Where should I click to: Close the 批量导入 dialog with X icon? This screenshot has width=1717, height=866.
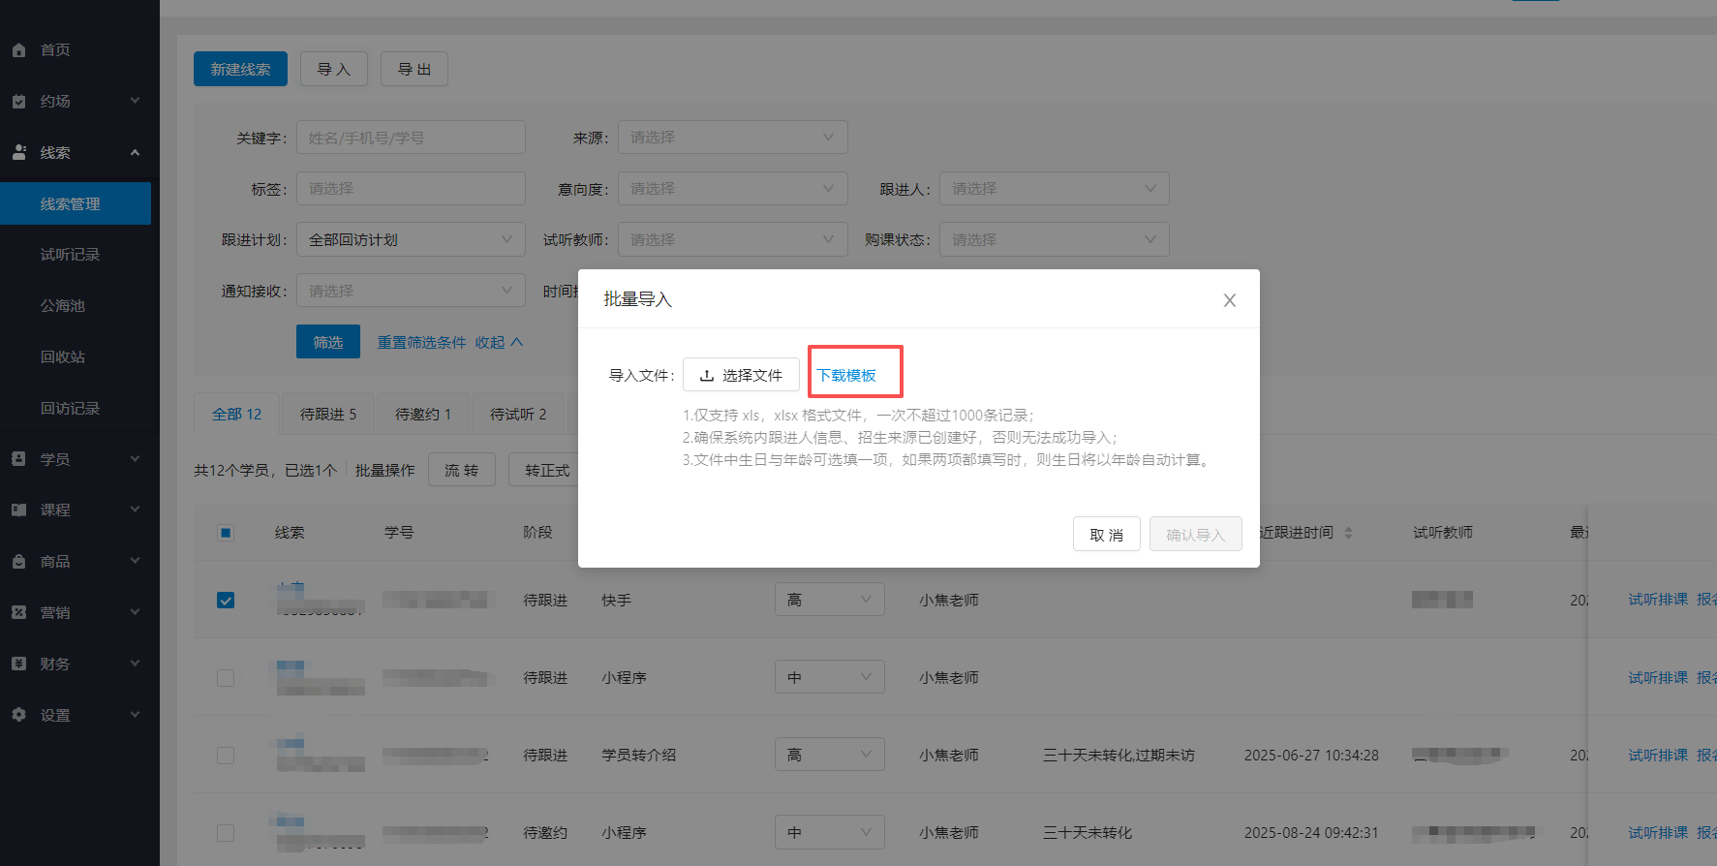pyautogui.click(x=1230, y=300)
